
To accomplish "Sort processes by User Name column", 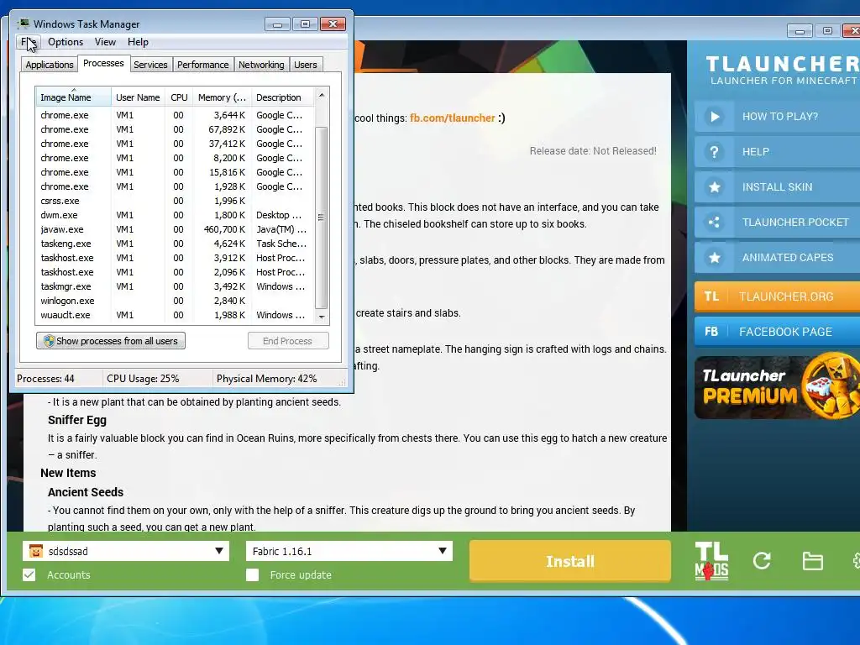I will 138,97.
